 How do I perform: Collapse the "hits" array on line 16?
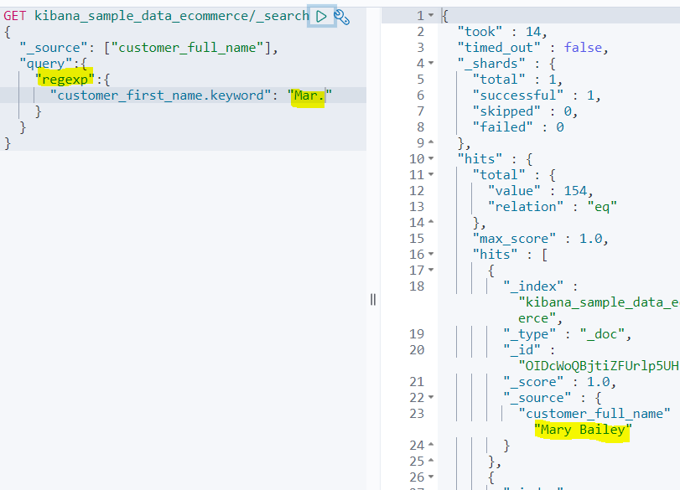[431, 254]
